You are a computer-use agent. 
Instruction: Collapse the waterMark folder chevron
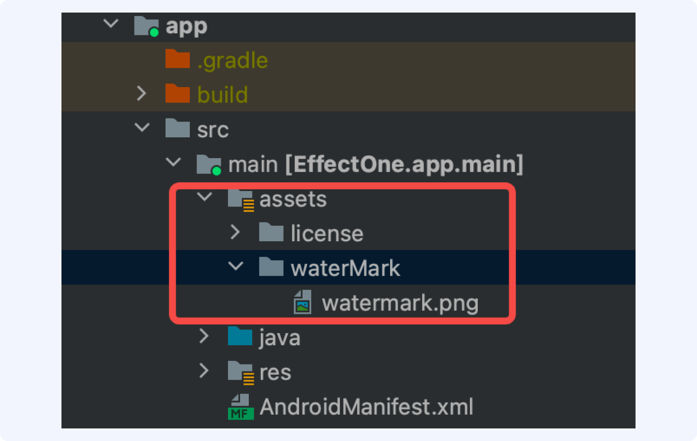point(236,266)
